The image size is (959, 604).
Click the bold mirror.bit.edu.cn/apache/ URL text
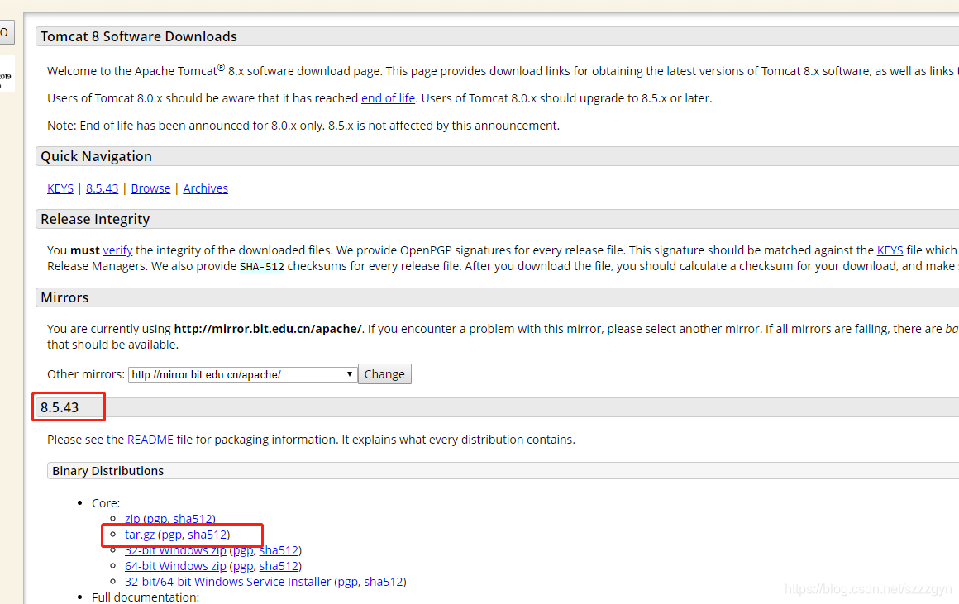pyautogui.click(x=268, y=329)
